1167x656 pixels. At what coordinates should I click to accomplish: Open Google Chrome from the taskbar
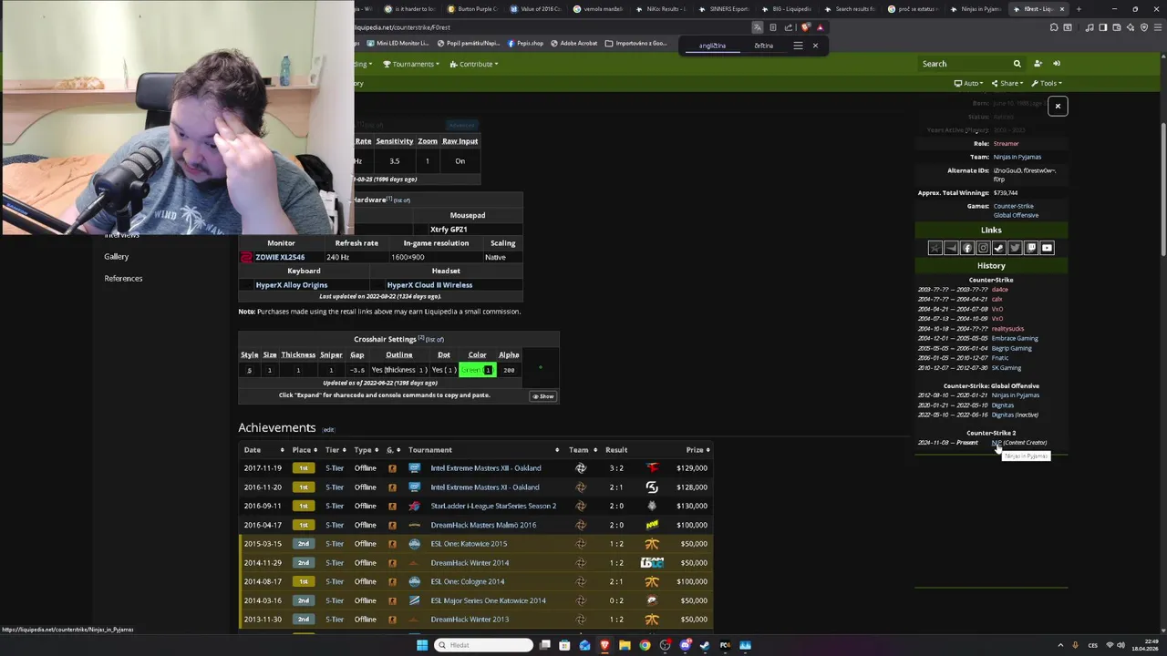coord(645,645)
